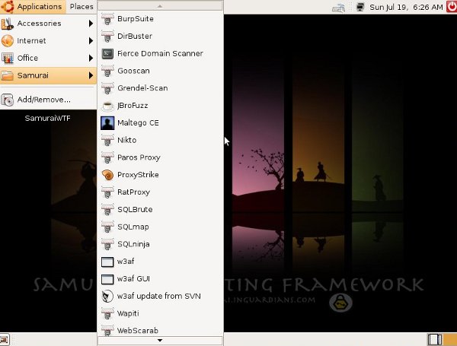Click the Nikto icon
The width and height of the screenshot is (457, 346).
[107, 140]
